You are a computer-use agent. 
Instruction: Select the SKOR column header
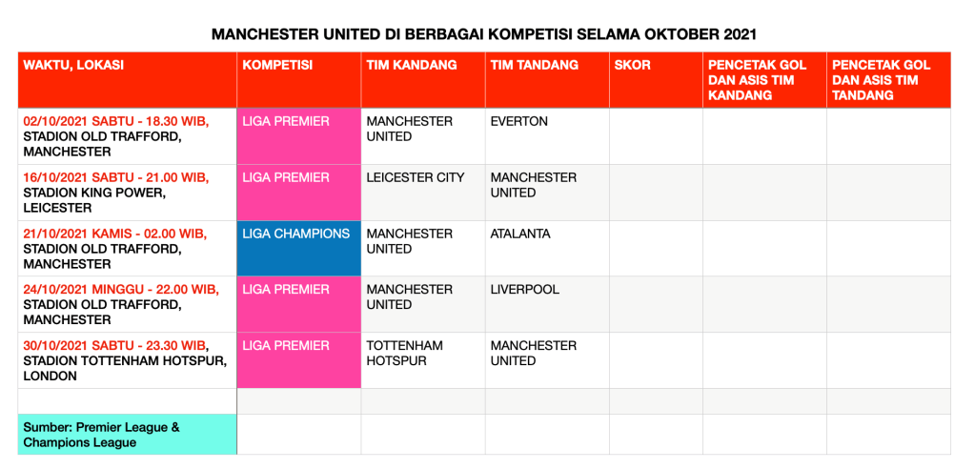(656, 80)
